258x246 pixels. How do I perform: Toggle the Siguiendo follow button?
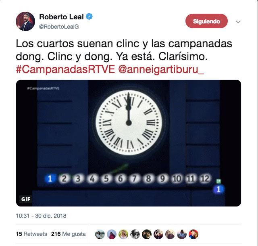click(x=206, y=21)
